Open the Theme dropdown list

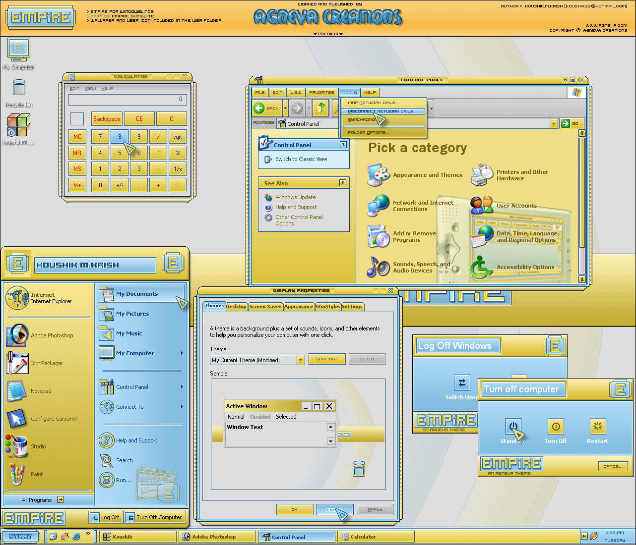pyautogui.click(x=301, y=360)
